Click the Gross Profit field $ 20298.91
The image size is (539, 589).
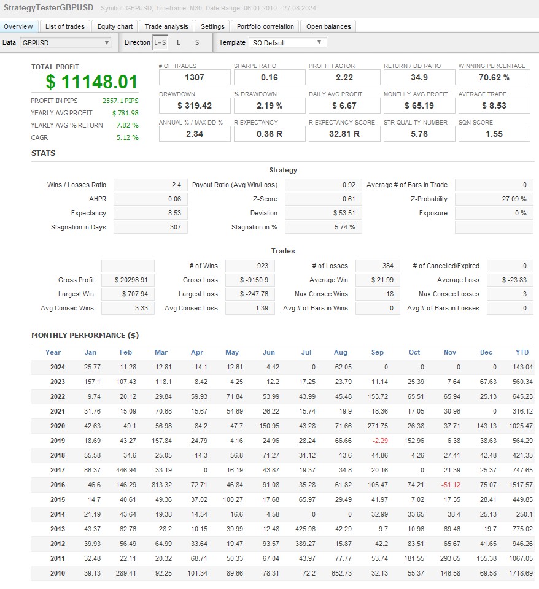point(128,280)
